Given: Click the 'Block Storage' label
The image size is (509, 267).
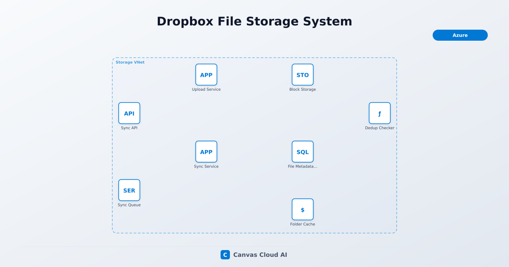Looking at the screenshot, I should tap(302, 89).
